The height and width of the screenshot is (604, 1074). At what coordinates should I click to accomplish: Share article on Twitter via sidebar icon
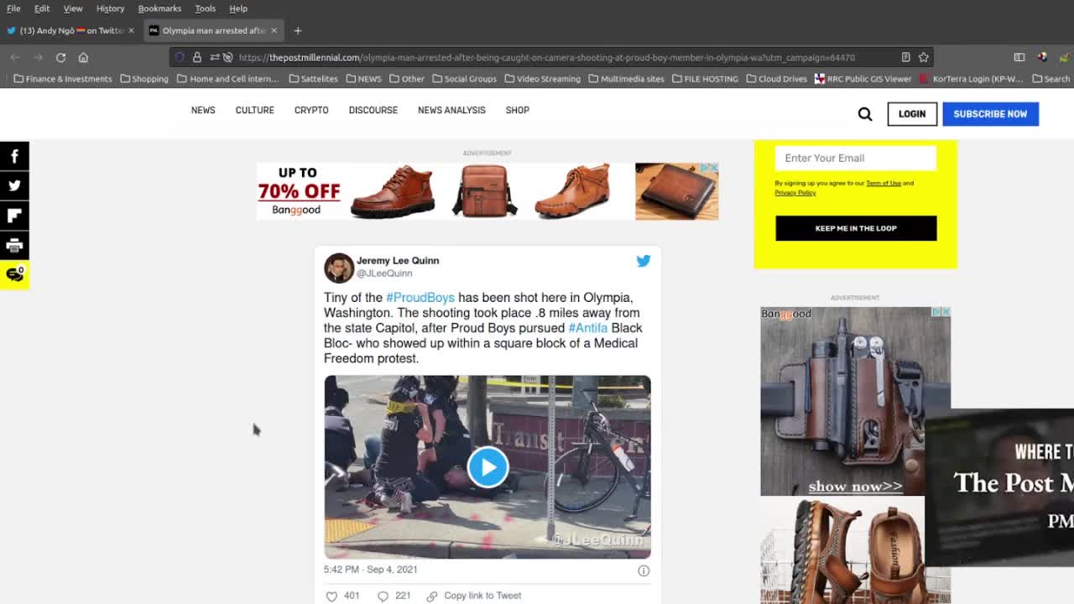coord(14,185)
